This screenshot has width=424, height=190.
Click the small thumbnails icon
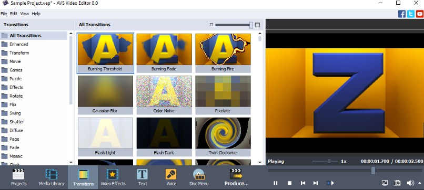pyautogui.click(x=211, y=25)
